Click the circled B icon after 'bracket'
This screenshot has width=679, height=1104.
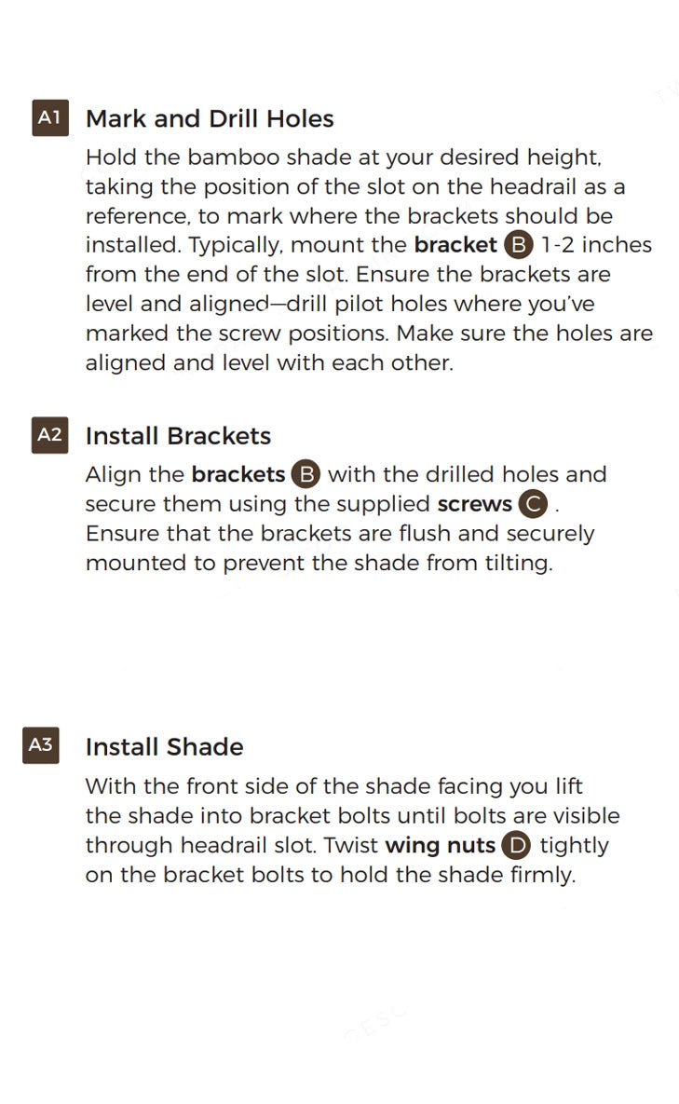[x=519, y=245]
